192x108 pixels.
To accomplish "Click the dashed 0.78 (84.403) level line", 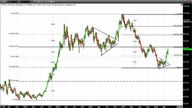I will click(80, 81).
